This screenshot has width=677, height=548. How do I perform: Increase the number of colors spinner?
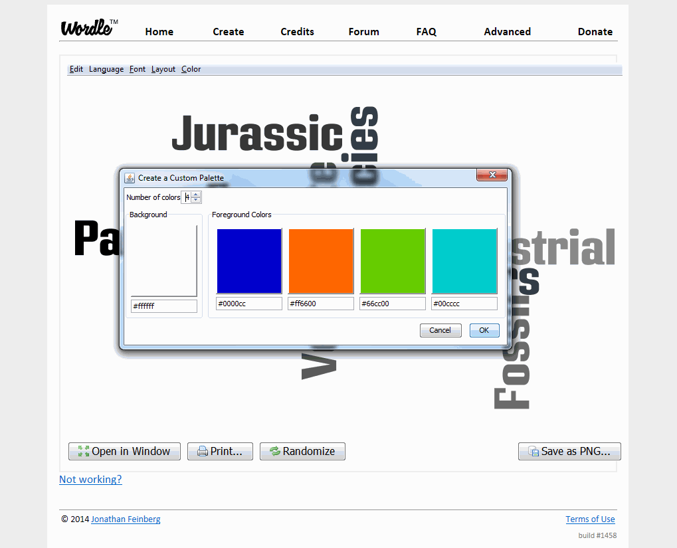pyautogui.click(x=195, y=195)
